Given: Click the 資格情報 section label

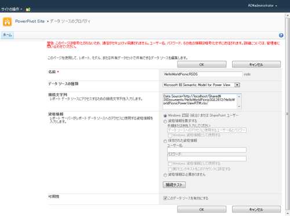Looking at the screenshot, I should coord(56,114).
